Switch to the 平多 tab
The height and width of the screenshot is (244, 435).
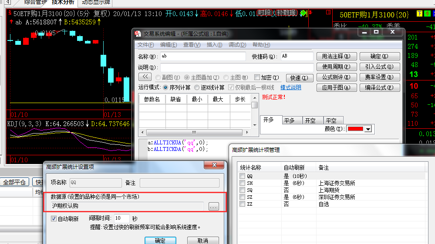(289, 120)
